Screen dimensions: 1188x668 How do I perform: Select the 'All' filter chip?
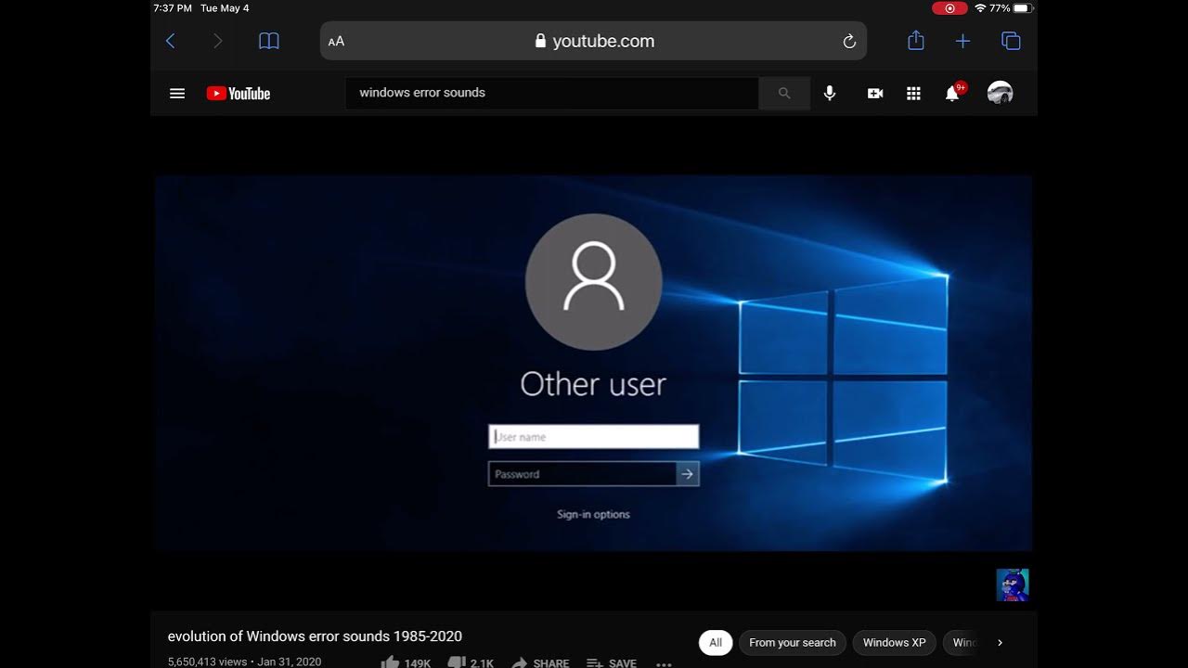pyautogui.click(x=716, y=642)
